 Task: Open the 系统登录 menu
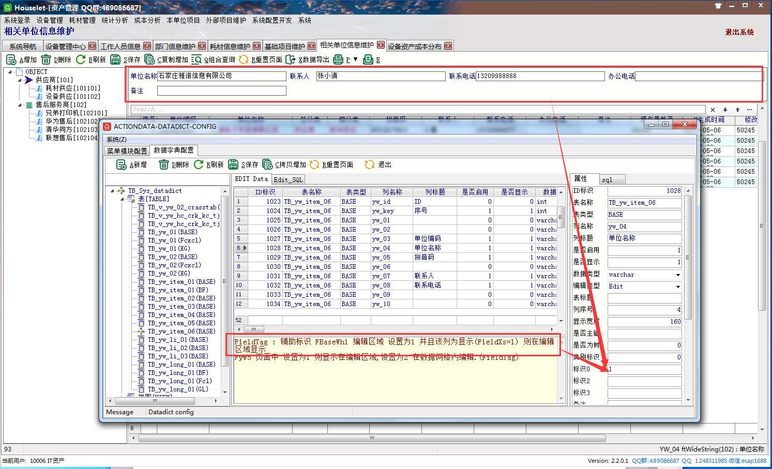17,20
